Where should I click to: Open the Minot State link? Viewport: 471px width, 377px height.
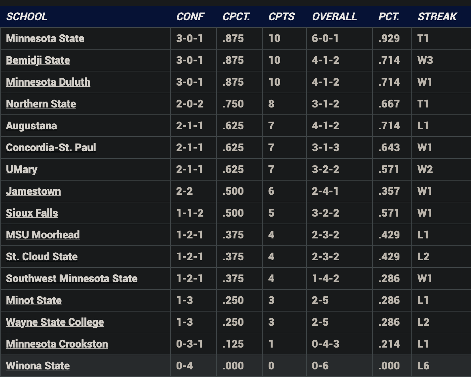point(34,300)
